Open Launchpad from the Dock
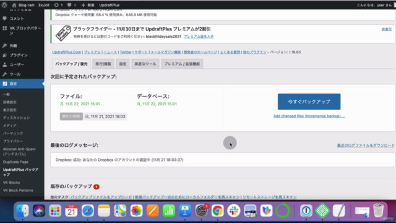The width and height of the screenshot is (396, 223). click(55, 211)
